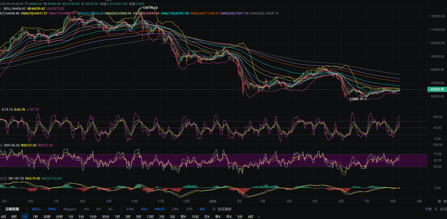The height and width of the screenshot is (219, 447).
Task: Toggle the 筹 chip distribution icon
Action: pyautogui.click(x=439, y=201)
